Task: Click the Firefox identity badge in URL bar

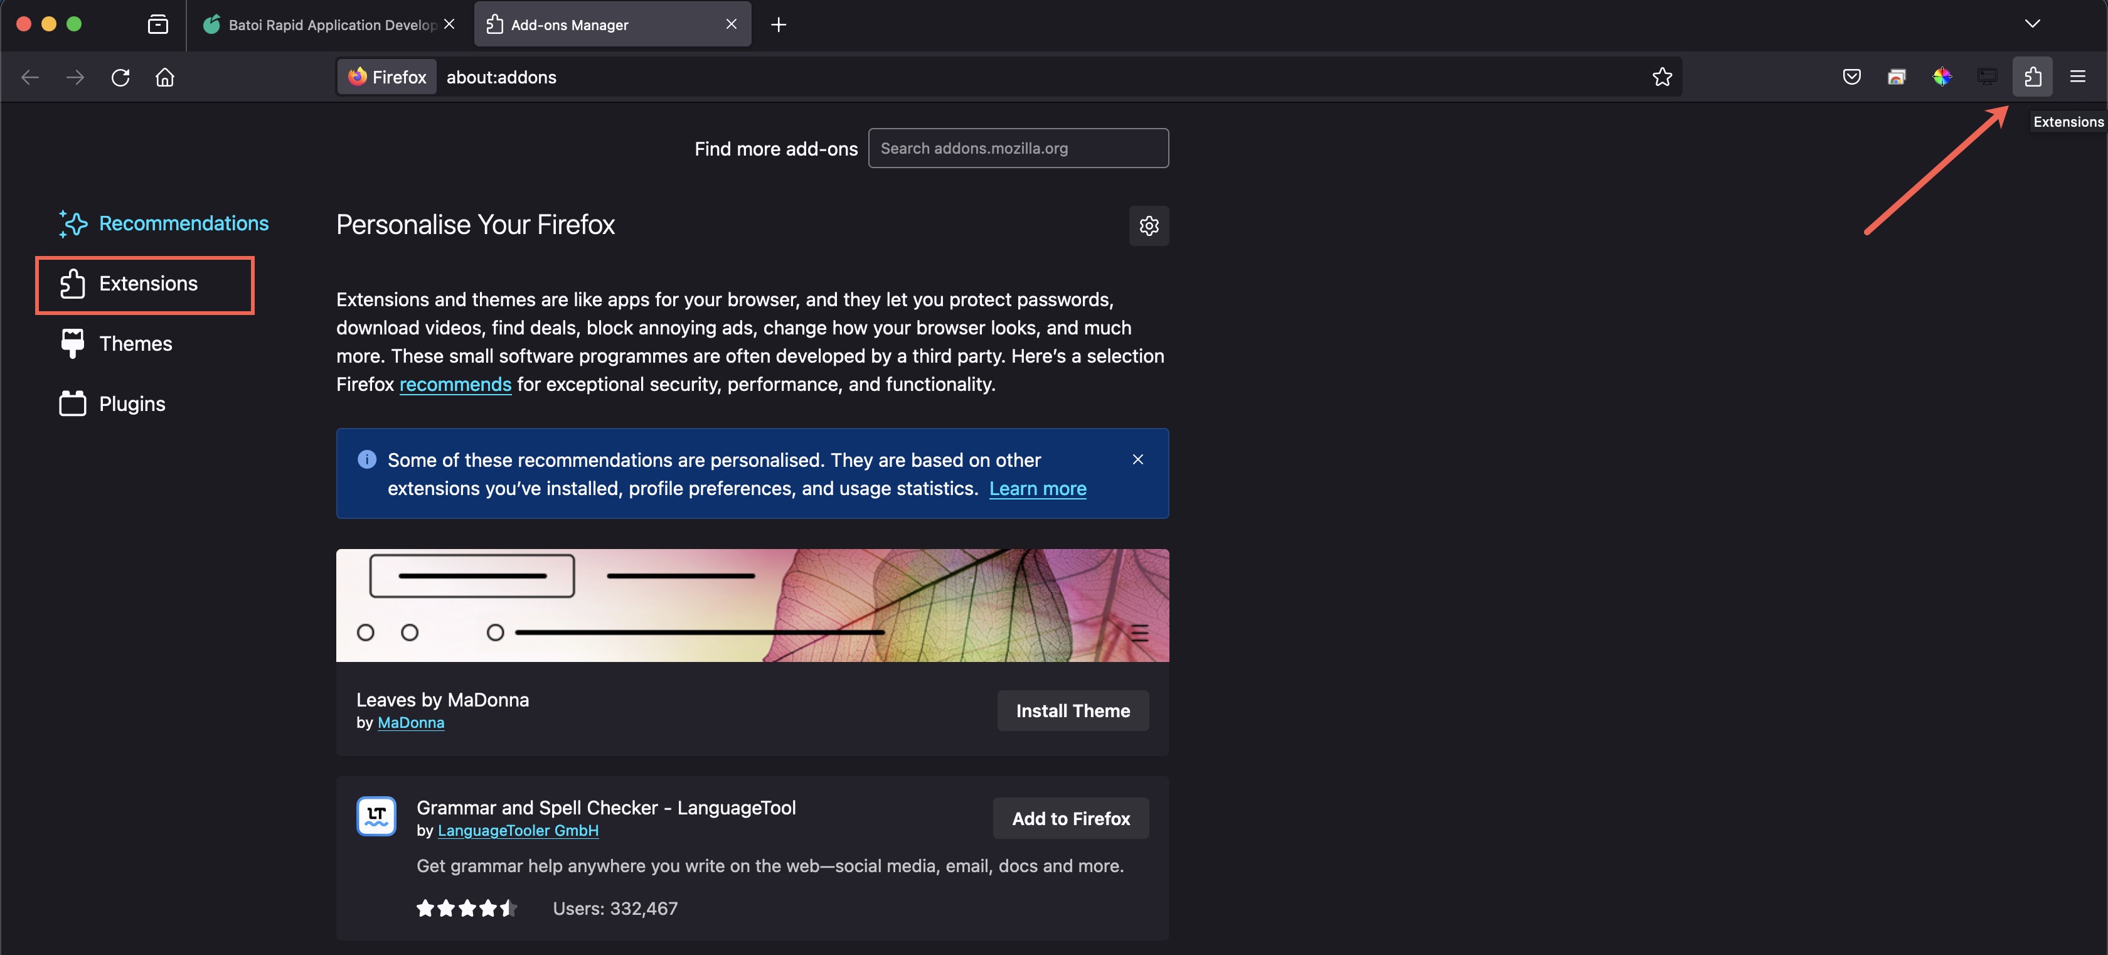Action: pos(388,77)
